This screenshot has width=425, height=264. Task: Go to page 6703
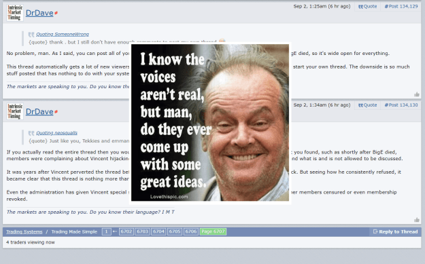pos(142,232)
